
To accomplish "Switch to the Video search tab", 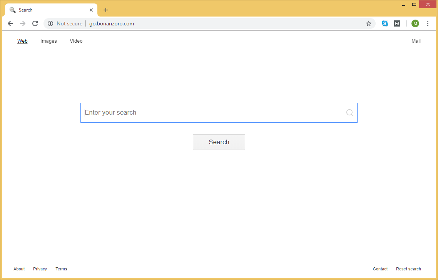I will [x=76, y=41].
